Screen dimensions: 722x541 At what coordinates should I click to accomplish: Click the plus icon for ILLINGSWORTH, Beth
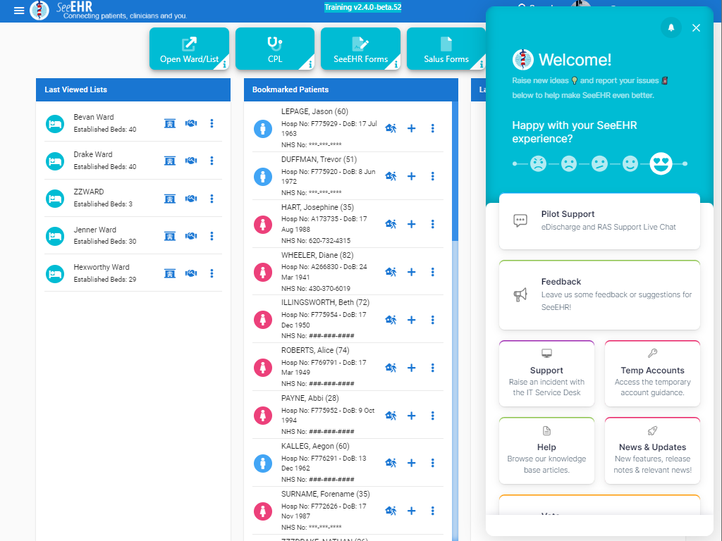(412, 320)
